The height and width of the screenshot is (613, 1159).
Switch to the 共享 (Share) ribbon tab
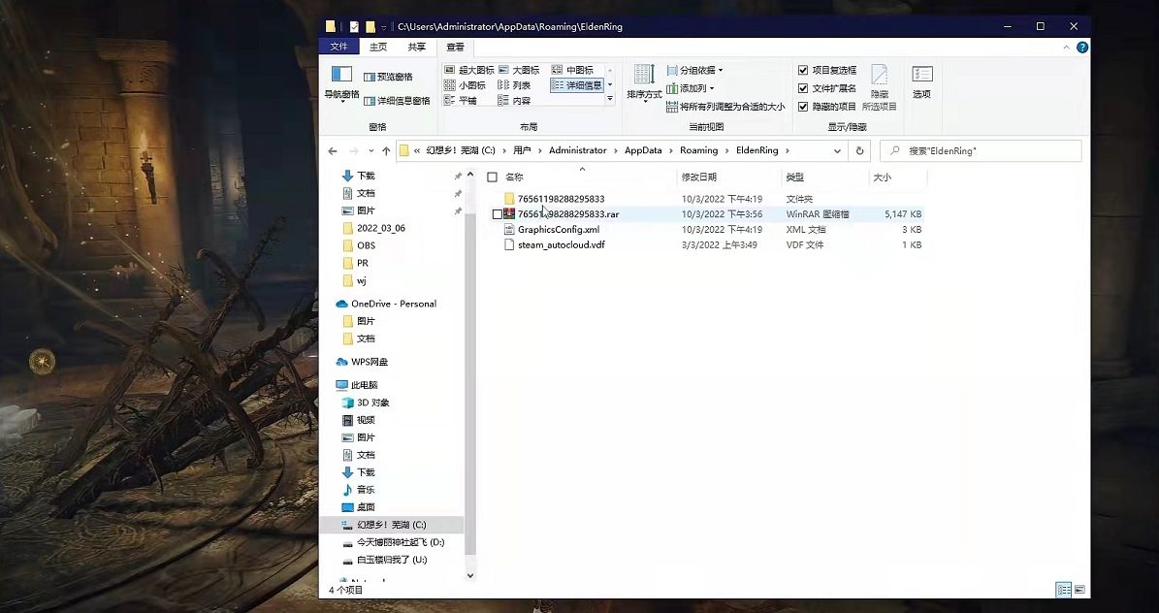[416, 47]
